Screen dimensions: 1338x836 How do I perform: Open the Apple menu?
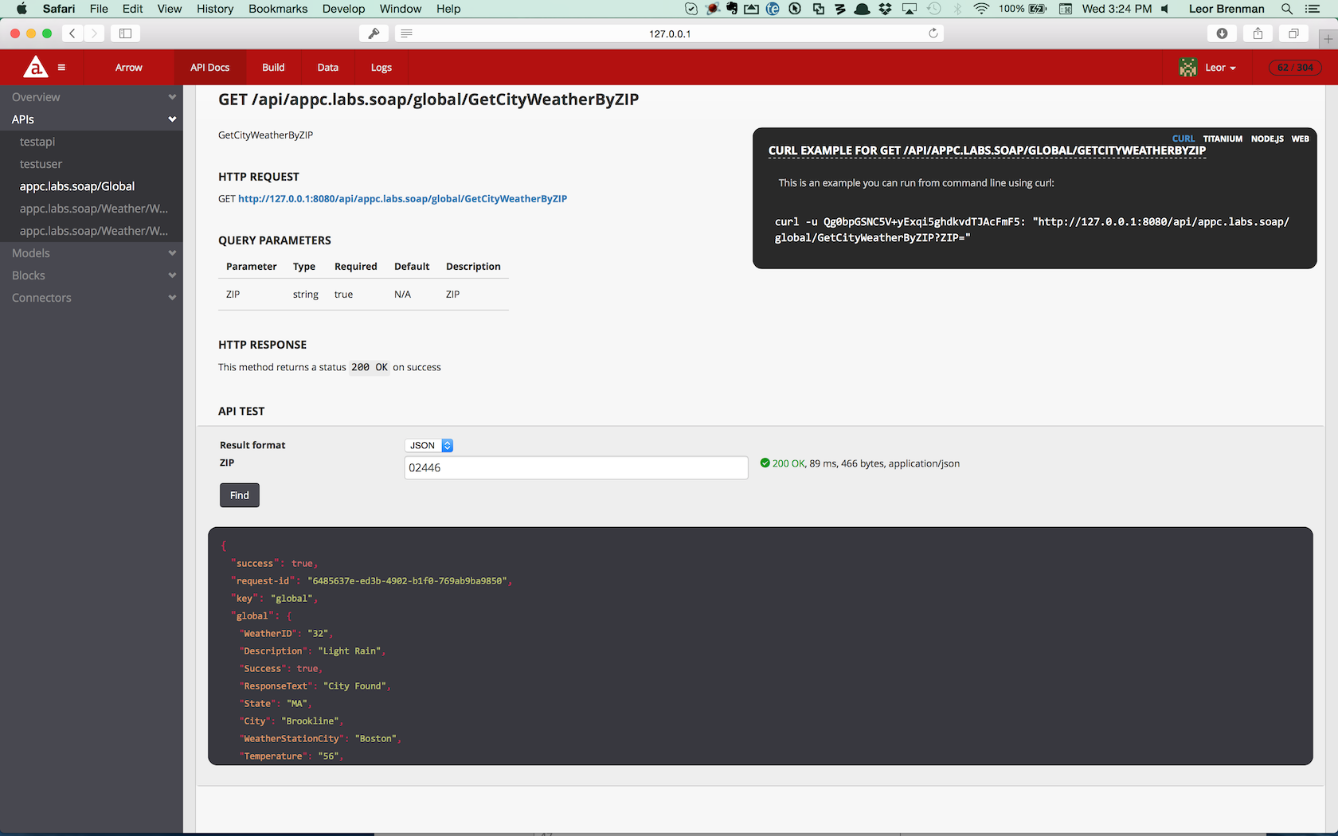click(x=22, y=9)
